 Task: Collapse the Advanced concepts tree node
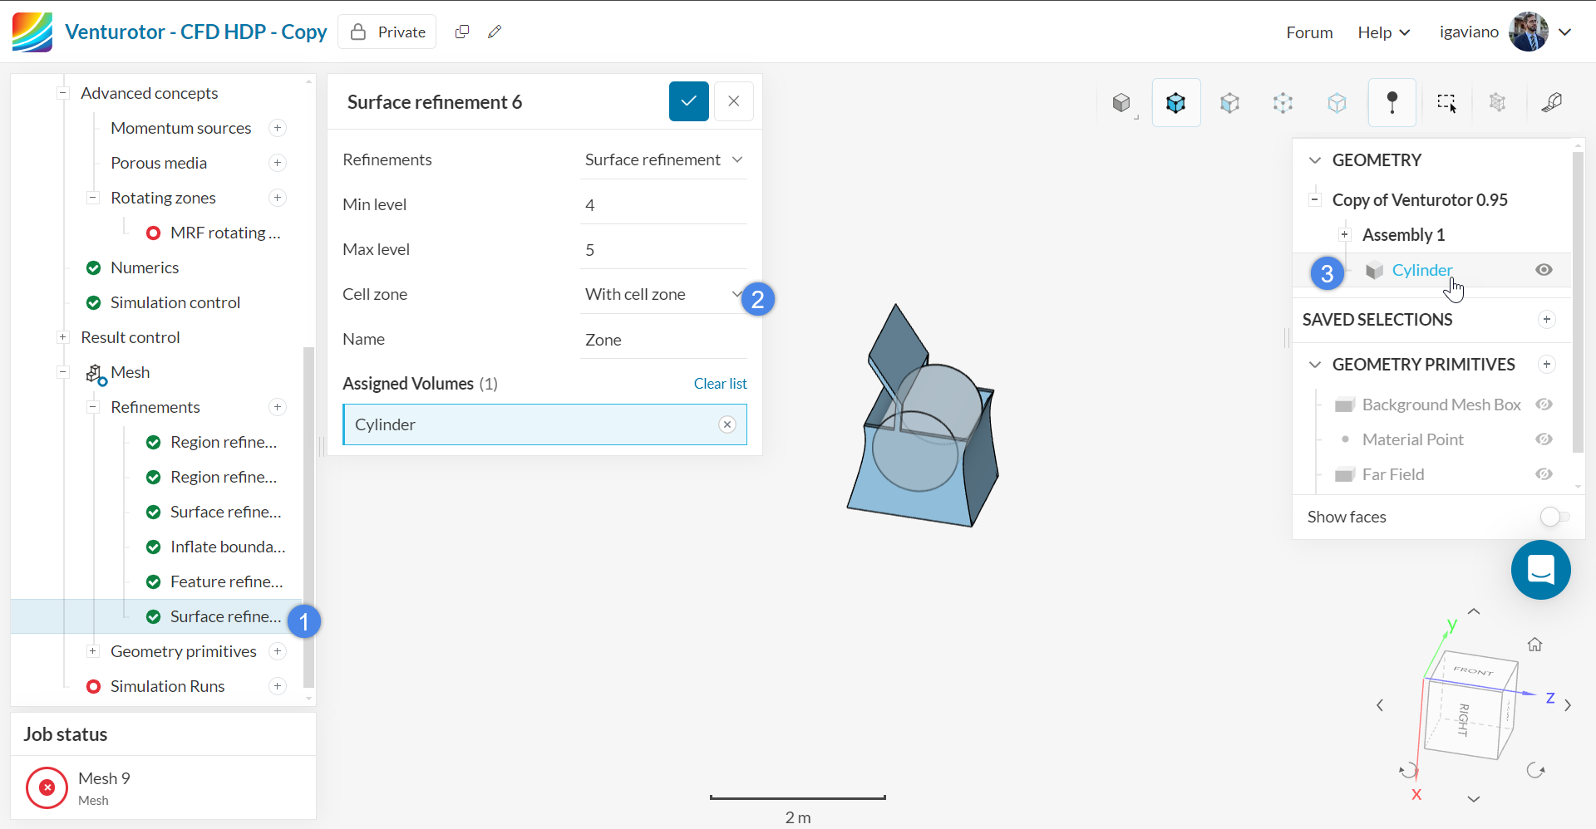click(63, 93)
